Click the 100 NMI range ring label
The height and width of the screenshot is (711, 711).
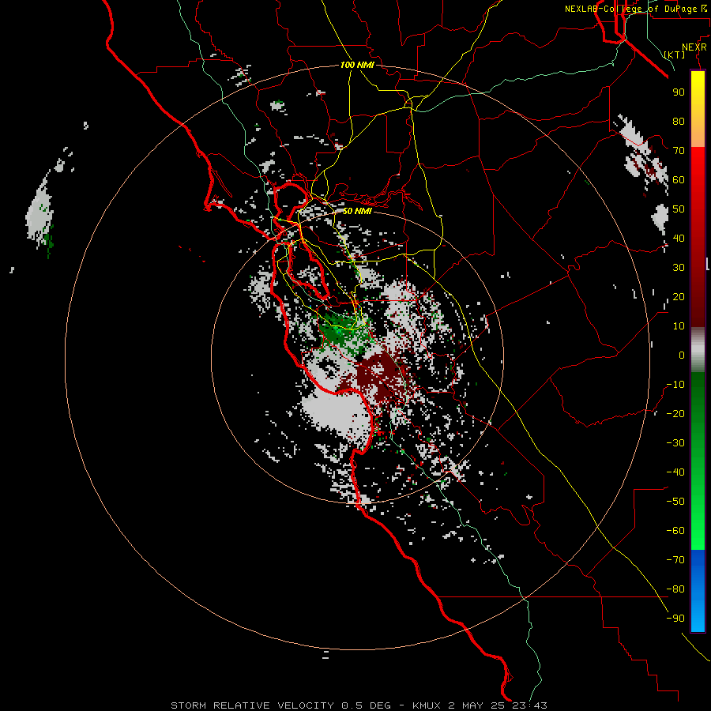pyautogui.click(x=357, y=65)
